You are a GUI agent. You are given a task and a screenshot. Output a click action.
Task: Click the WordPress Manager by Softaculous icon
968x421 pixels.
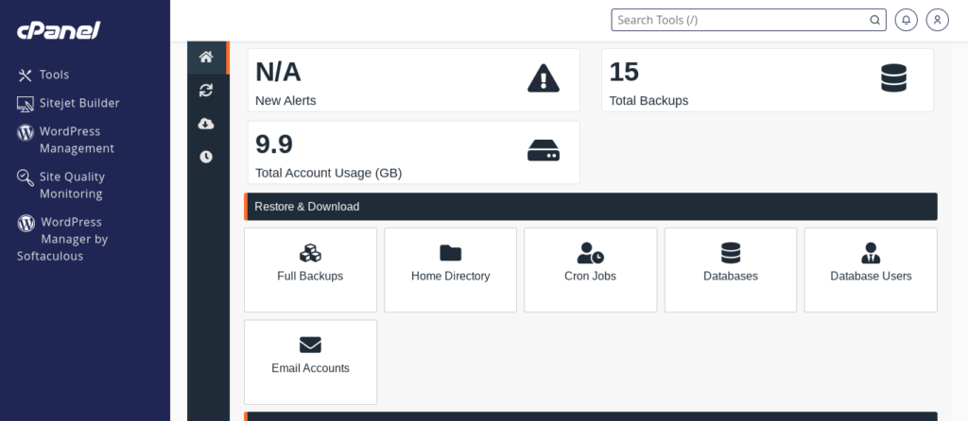click(x=26, y=223)
